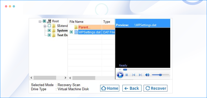207x98 pixels.
Task: Mute the preview player volume
Action: tap(147, 75)
